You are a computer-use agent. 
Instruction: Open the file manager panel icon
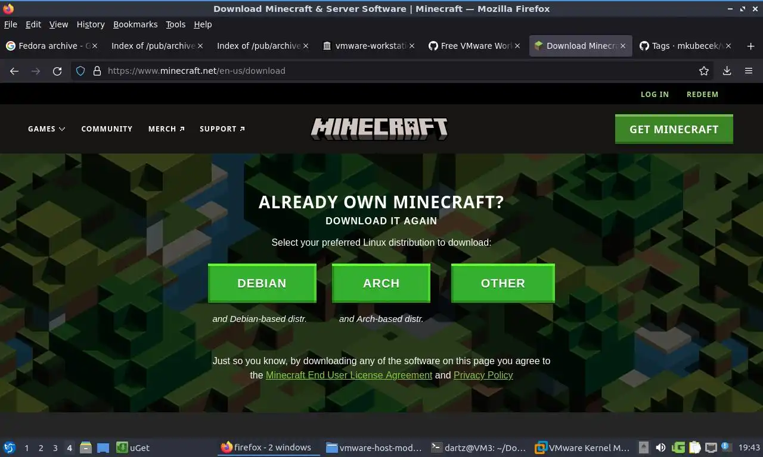click(86, 447)
